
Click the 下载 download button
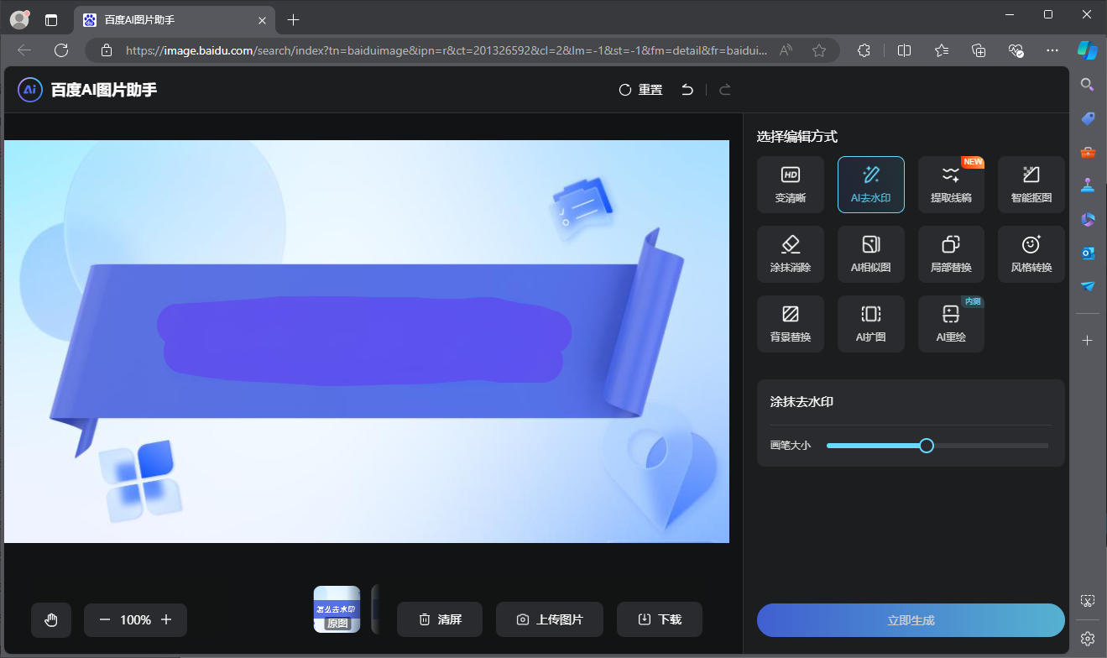(659, 619)
